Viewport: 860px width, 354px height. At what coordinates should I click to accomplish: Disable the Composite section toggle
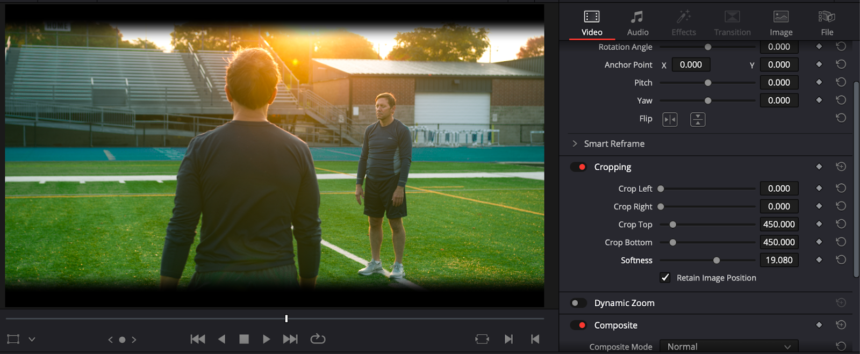click(578, 325)
